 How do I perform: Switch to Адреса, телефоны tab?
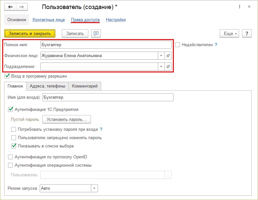pos(47,86)
